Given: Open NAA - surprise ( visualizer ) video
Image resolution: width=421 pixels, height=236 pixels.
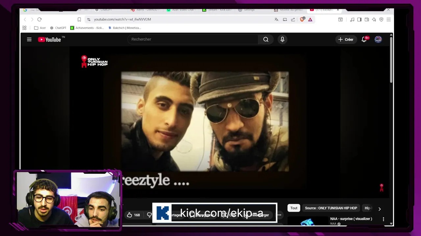Looking at the screenshot, I should click(x=351, y=219).
